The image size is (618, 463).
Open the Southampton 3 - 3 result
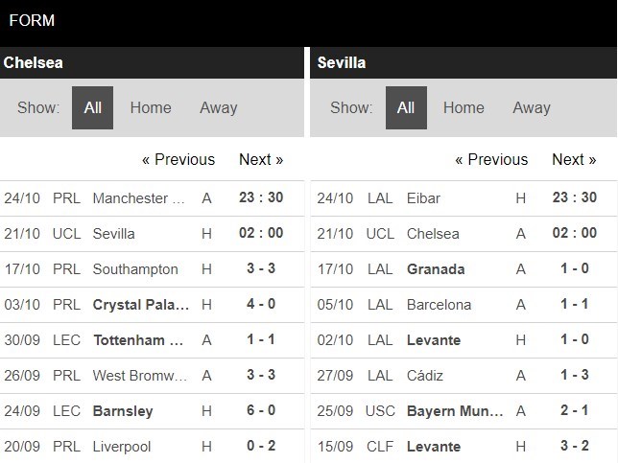click(153, 269)
